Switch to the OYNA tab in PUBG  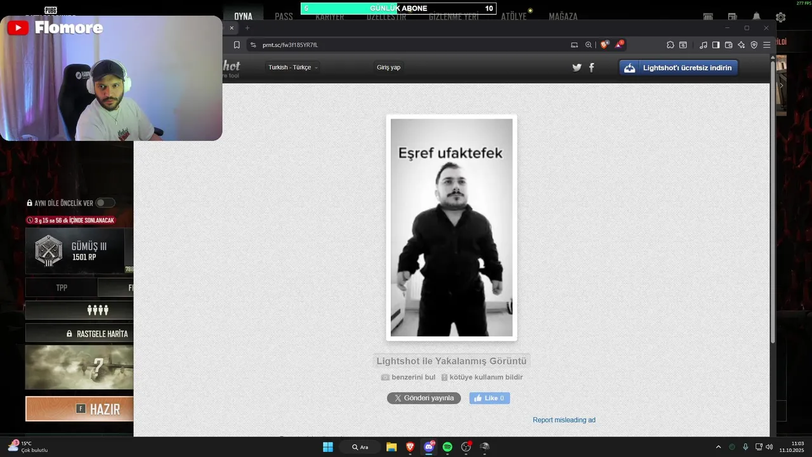point(243,17)
